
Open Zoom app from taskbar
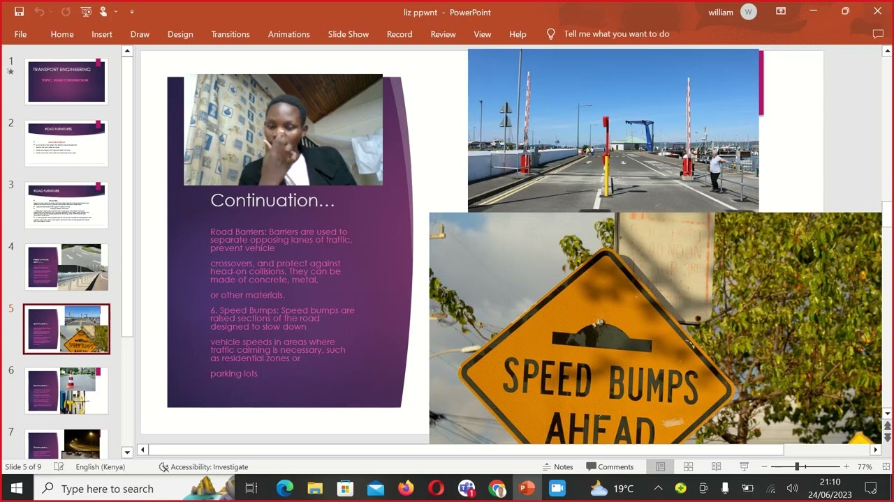(557, 489)
